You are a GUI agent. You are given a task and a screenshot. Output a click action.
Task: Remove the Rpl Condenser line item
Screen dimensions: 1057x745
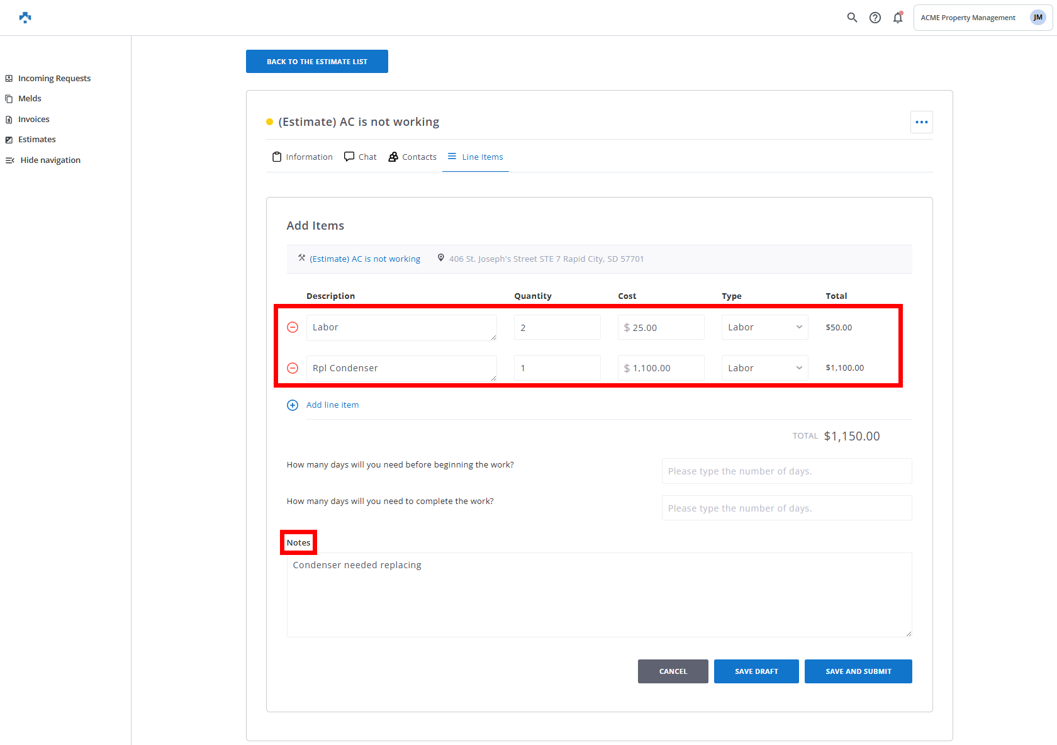click(293, 368)
